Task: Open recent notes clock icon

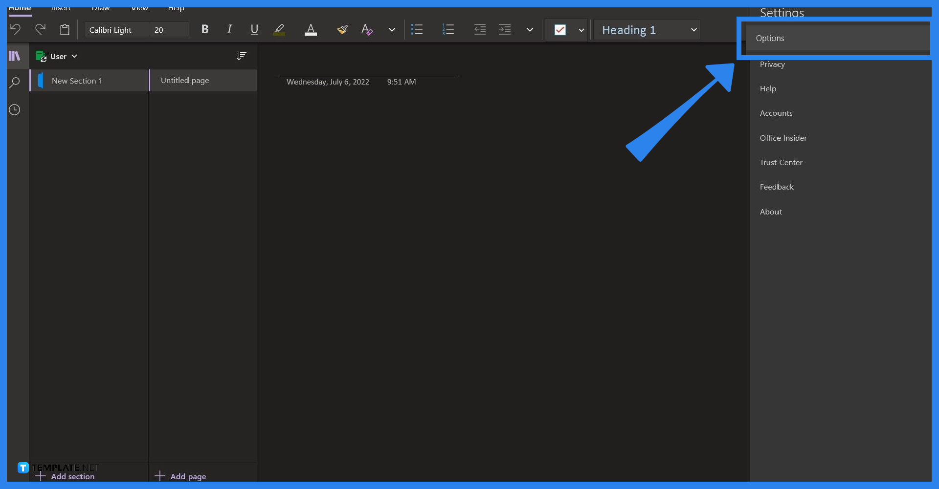Action: 15,110
